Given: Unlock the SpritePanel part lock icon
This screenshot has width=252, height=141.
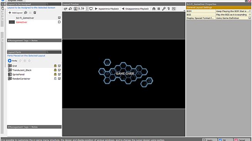Looking at the screenshot, I should coord(55,74).
